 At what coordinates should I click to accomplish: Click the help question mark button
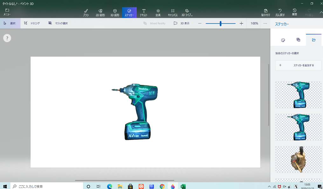(x=7, y=38)
